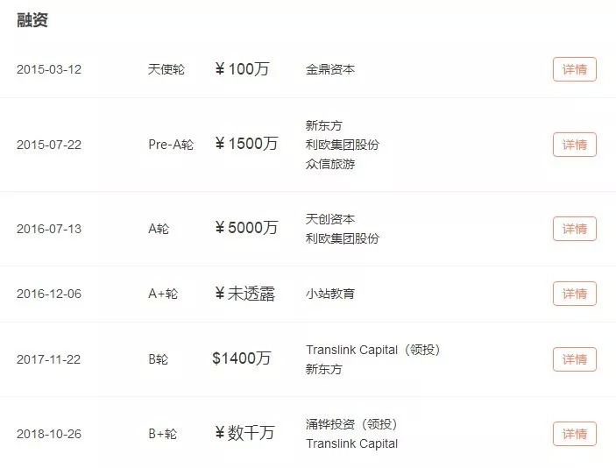Open investor 小站教育

(330, 294)
